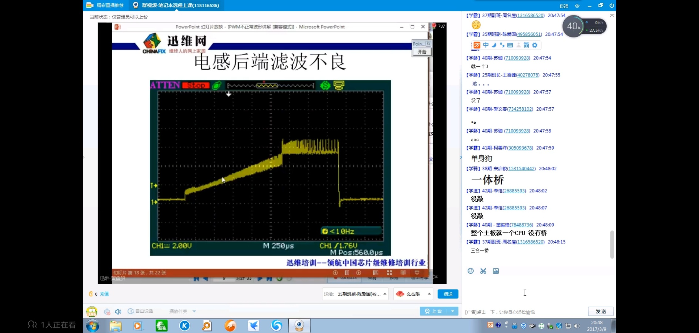699x333 pixels.
Task: Expand the 送给 gift recipient dropdown
Action: pyautogui.click(x=385, y=294)
